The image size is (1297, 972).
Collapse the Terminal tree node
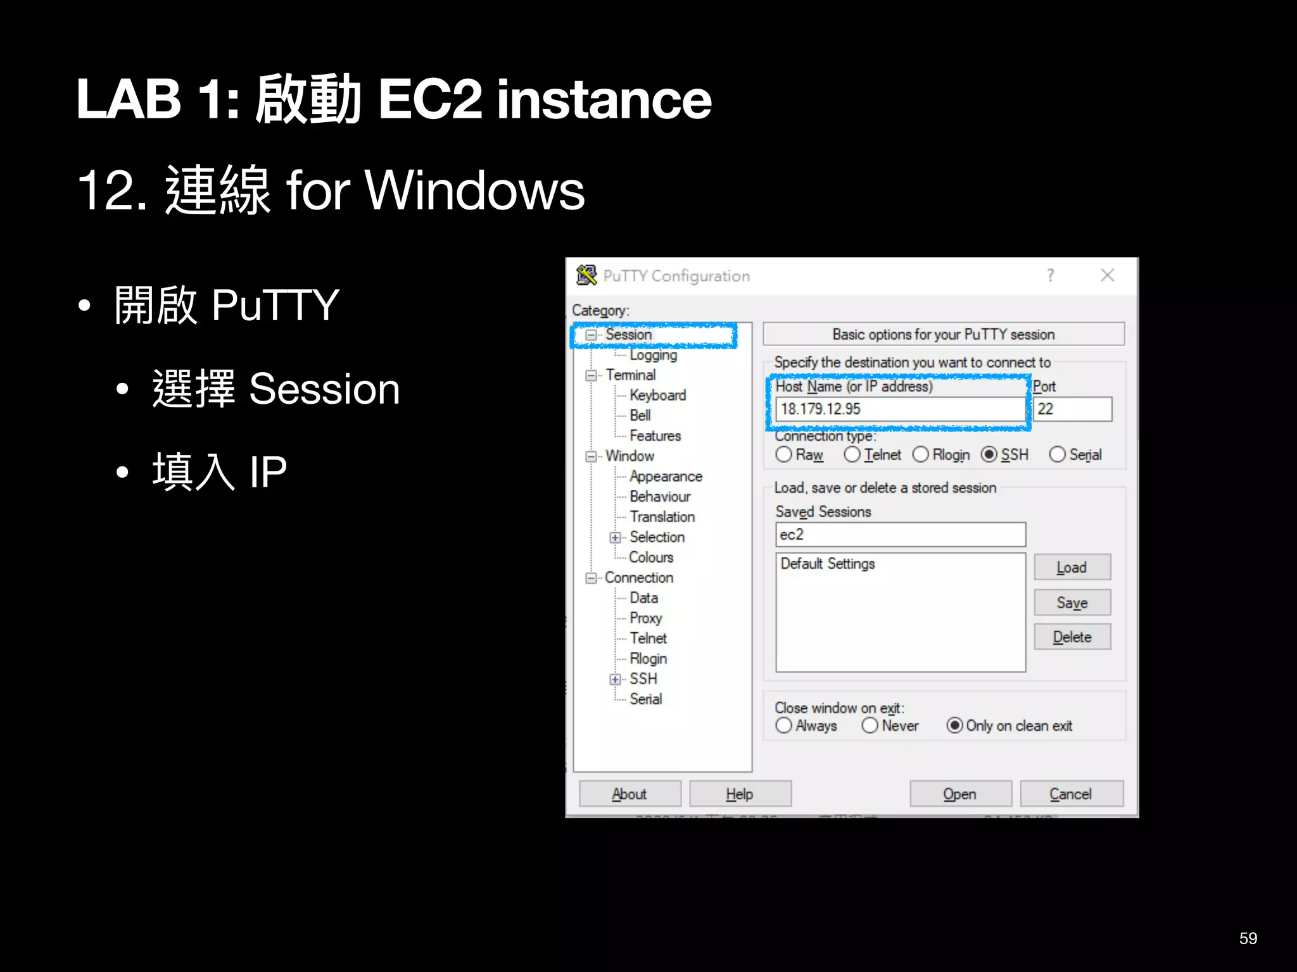pos(591,375)
